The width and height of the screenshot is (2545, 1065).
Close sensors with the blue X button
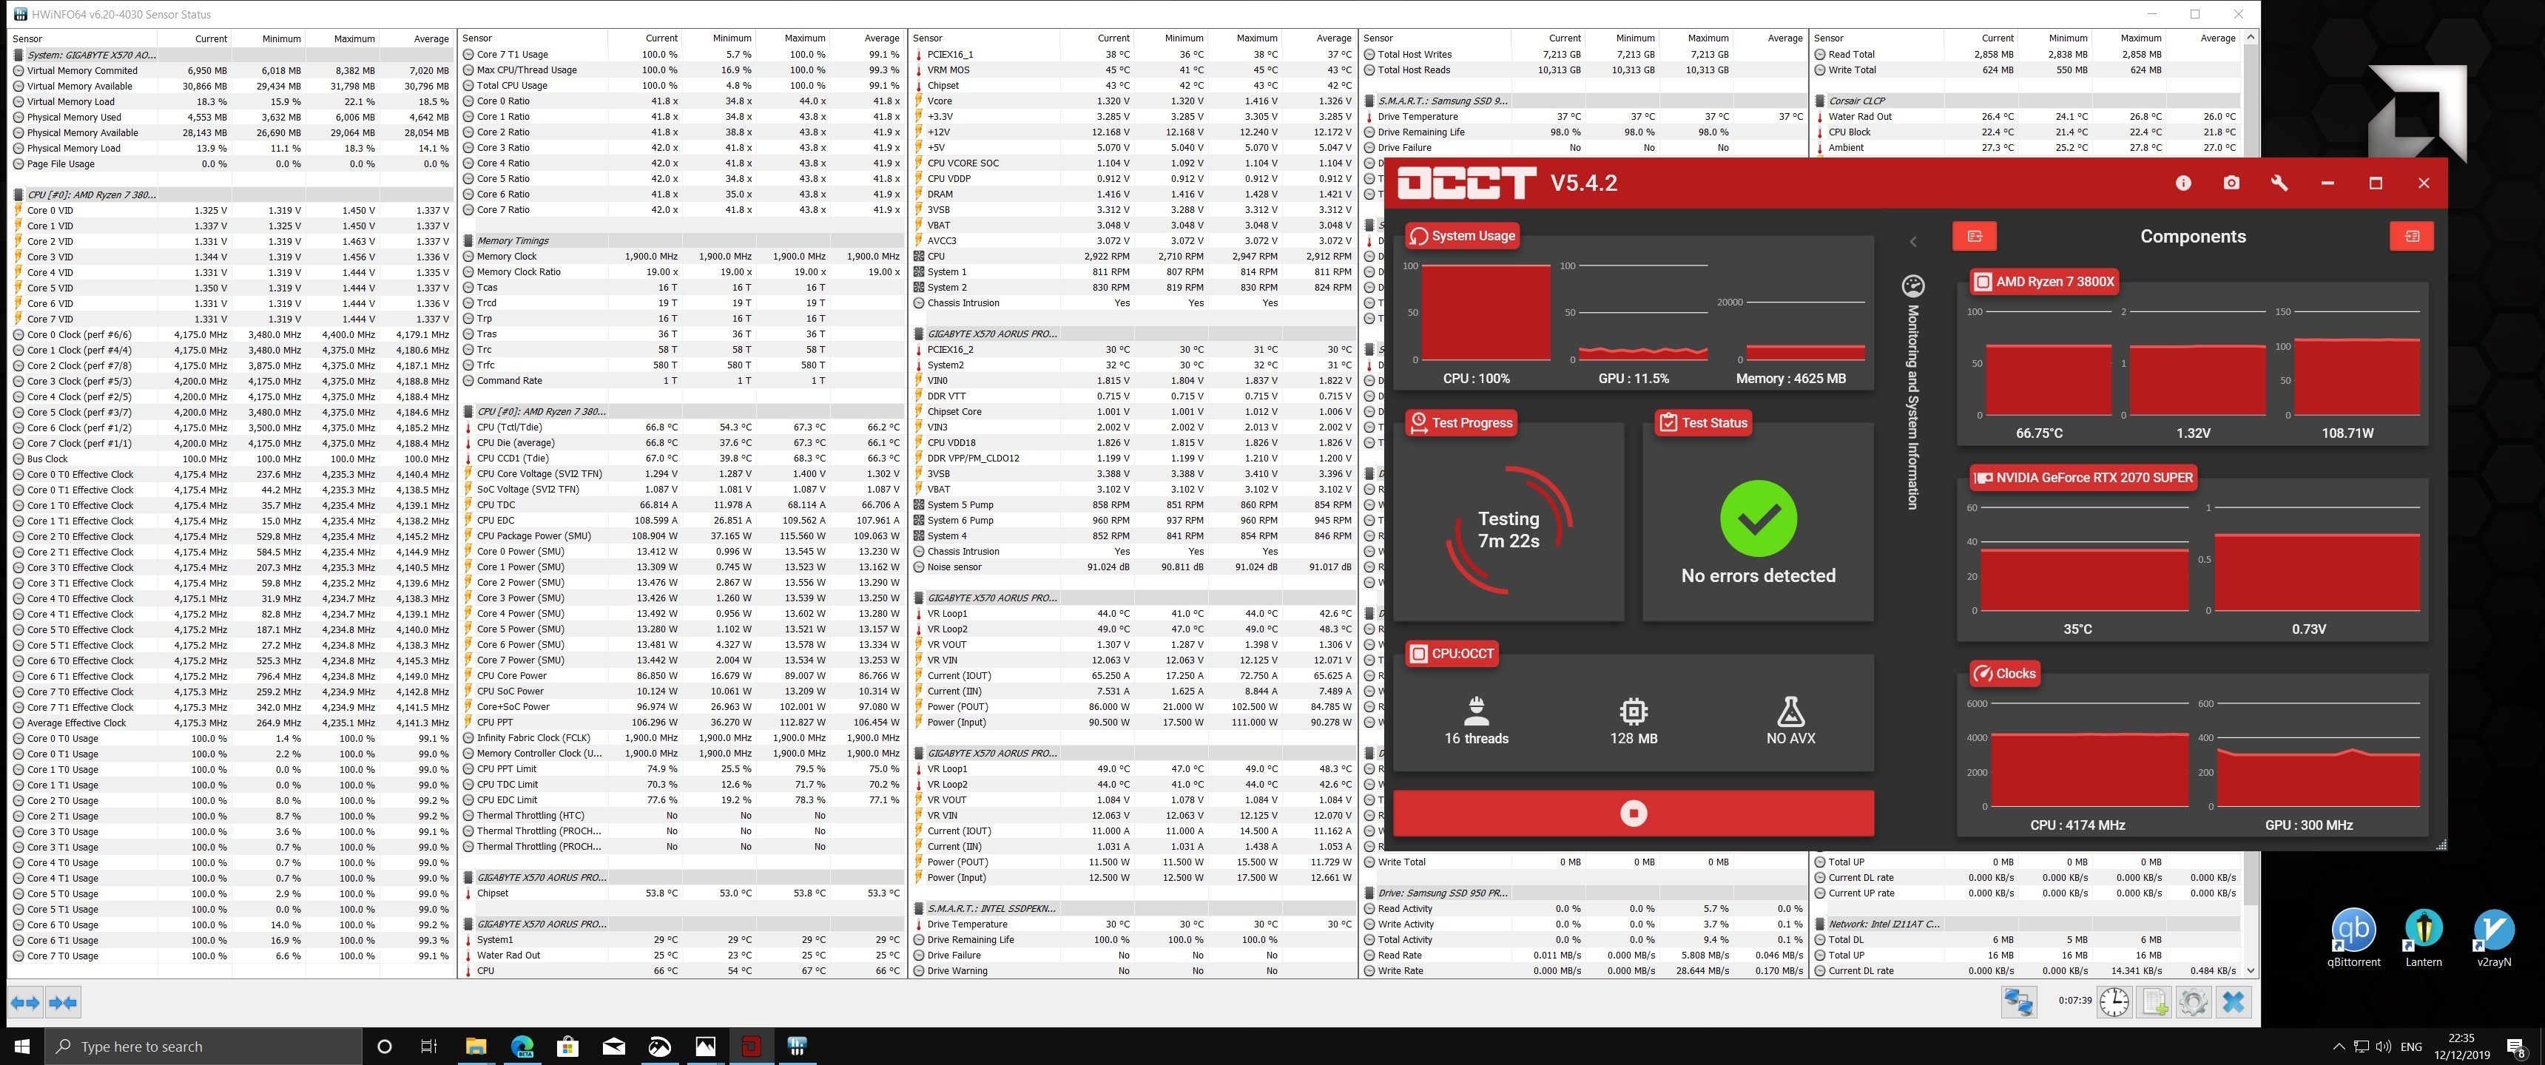[x=2233, y=1002]
